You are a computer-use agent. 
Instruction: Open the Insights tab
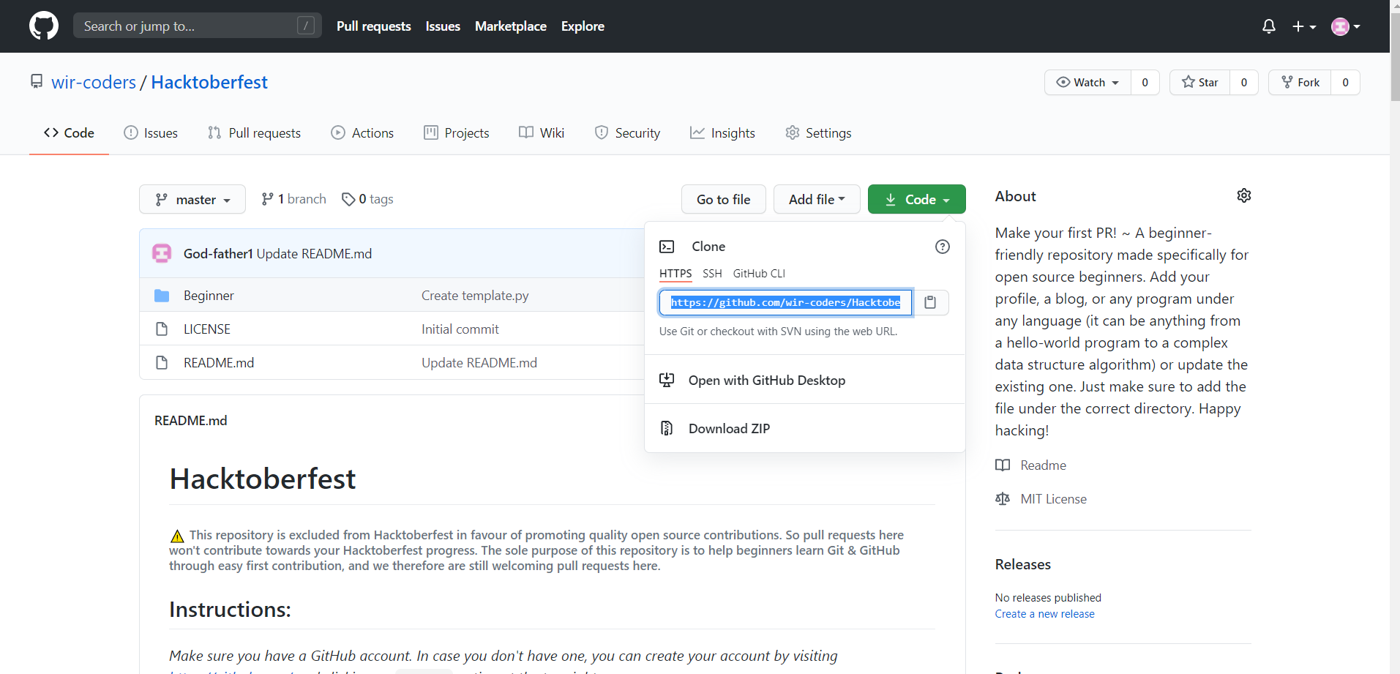(x=722, y=132)
